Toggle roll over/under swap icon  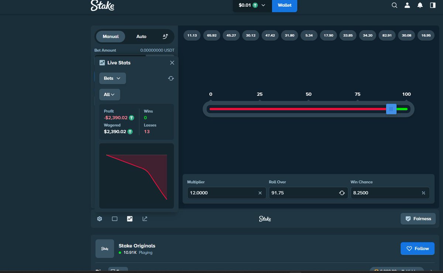tap(342, 193)
